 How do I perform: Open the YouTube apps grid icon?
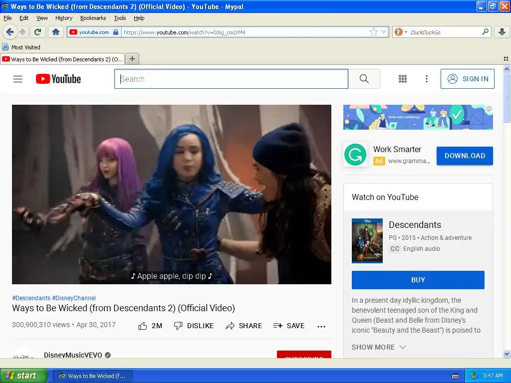coord(403,79)
